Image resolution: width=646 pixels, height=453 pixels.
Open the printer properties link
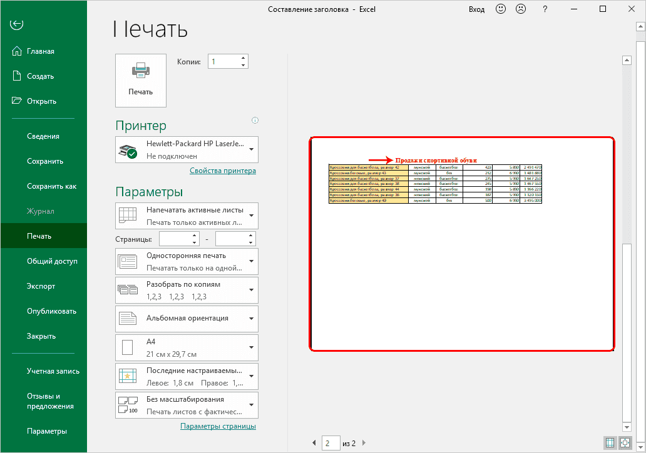coord(222,171)
